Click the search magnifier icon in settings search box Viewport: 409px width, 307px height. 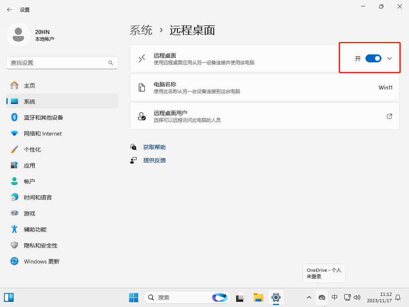coord(111,63)
